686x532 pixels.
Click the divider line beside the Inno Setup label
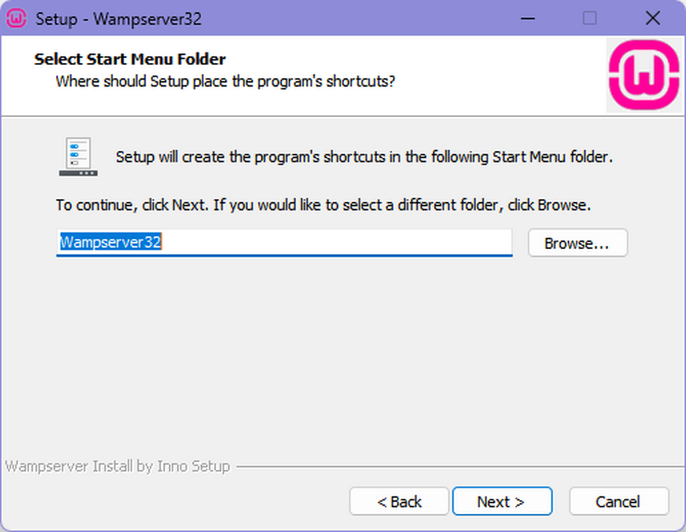[457, 467]
